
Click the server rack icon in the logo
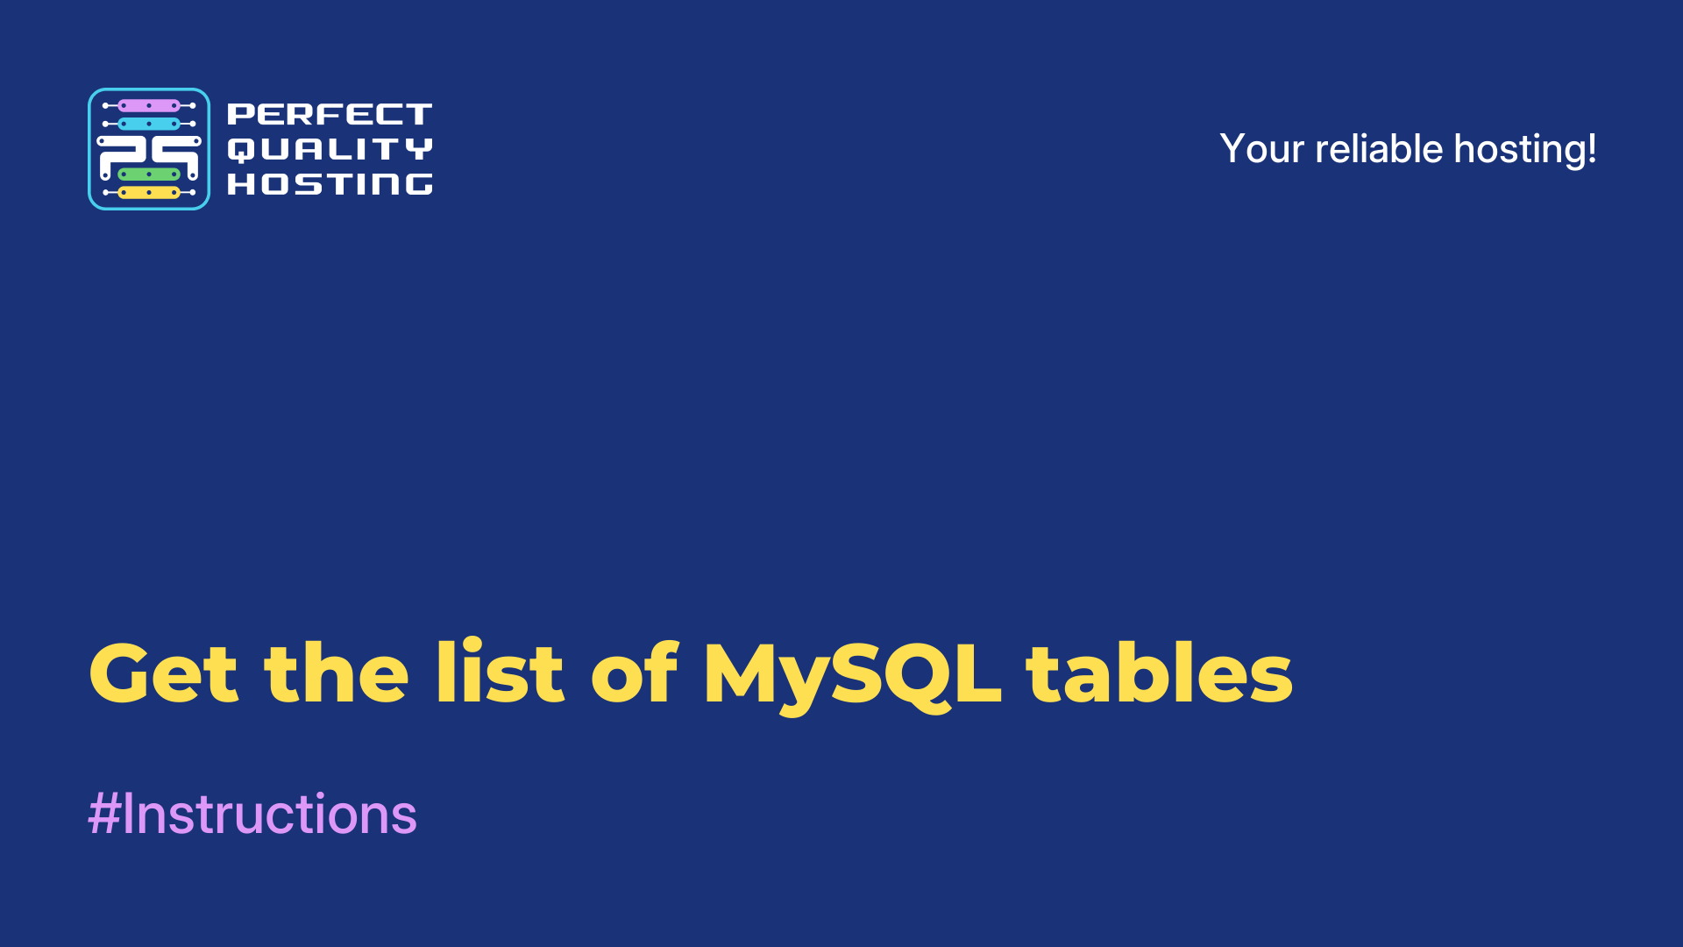(148, 150)
